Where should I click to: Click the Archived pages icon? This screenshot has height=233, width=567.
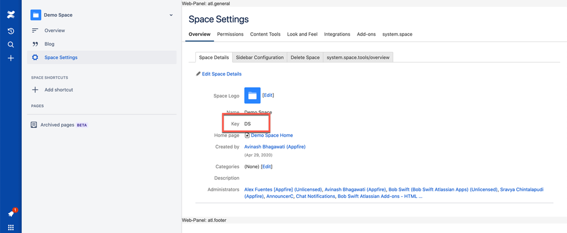coord(34,125)
